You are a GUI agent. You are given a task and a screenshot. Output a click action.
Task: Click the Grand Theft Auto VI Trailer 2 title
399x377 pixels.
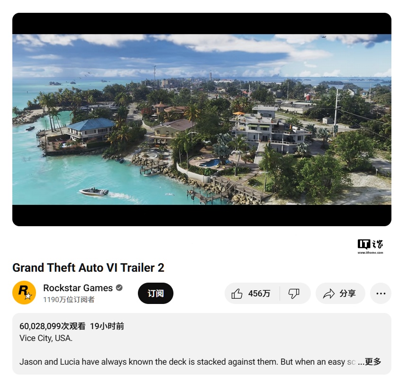(88, 268)
